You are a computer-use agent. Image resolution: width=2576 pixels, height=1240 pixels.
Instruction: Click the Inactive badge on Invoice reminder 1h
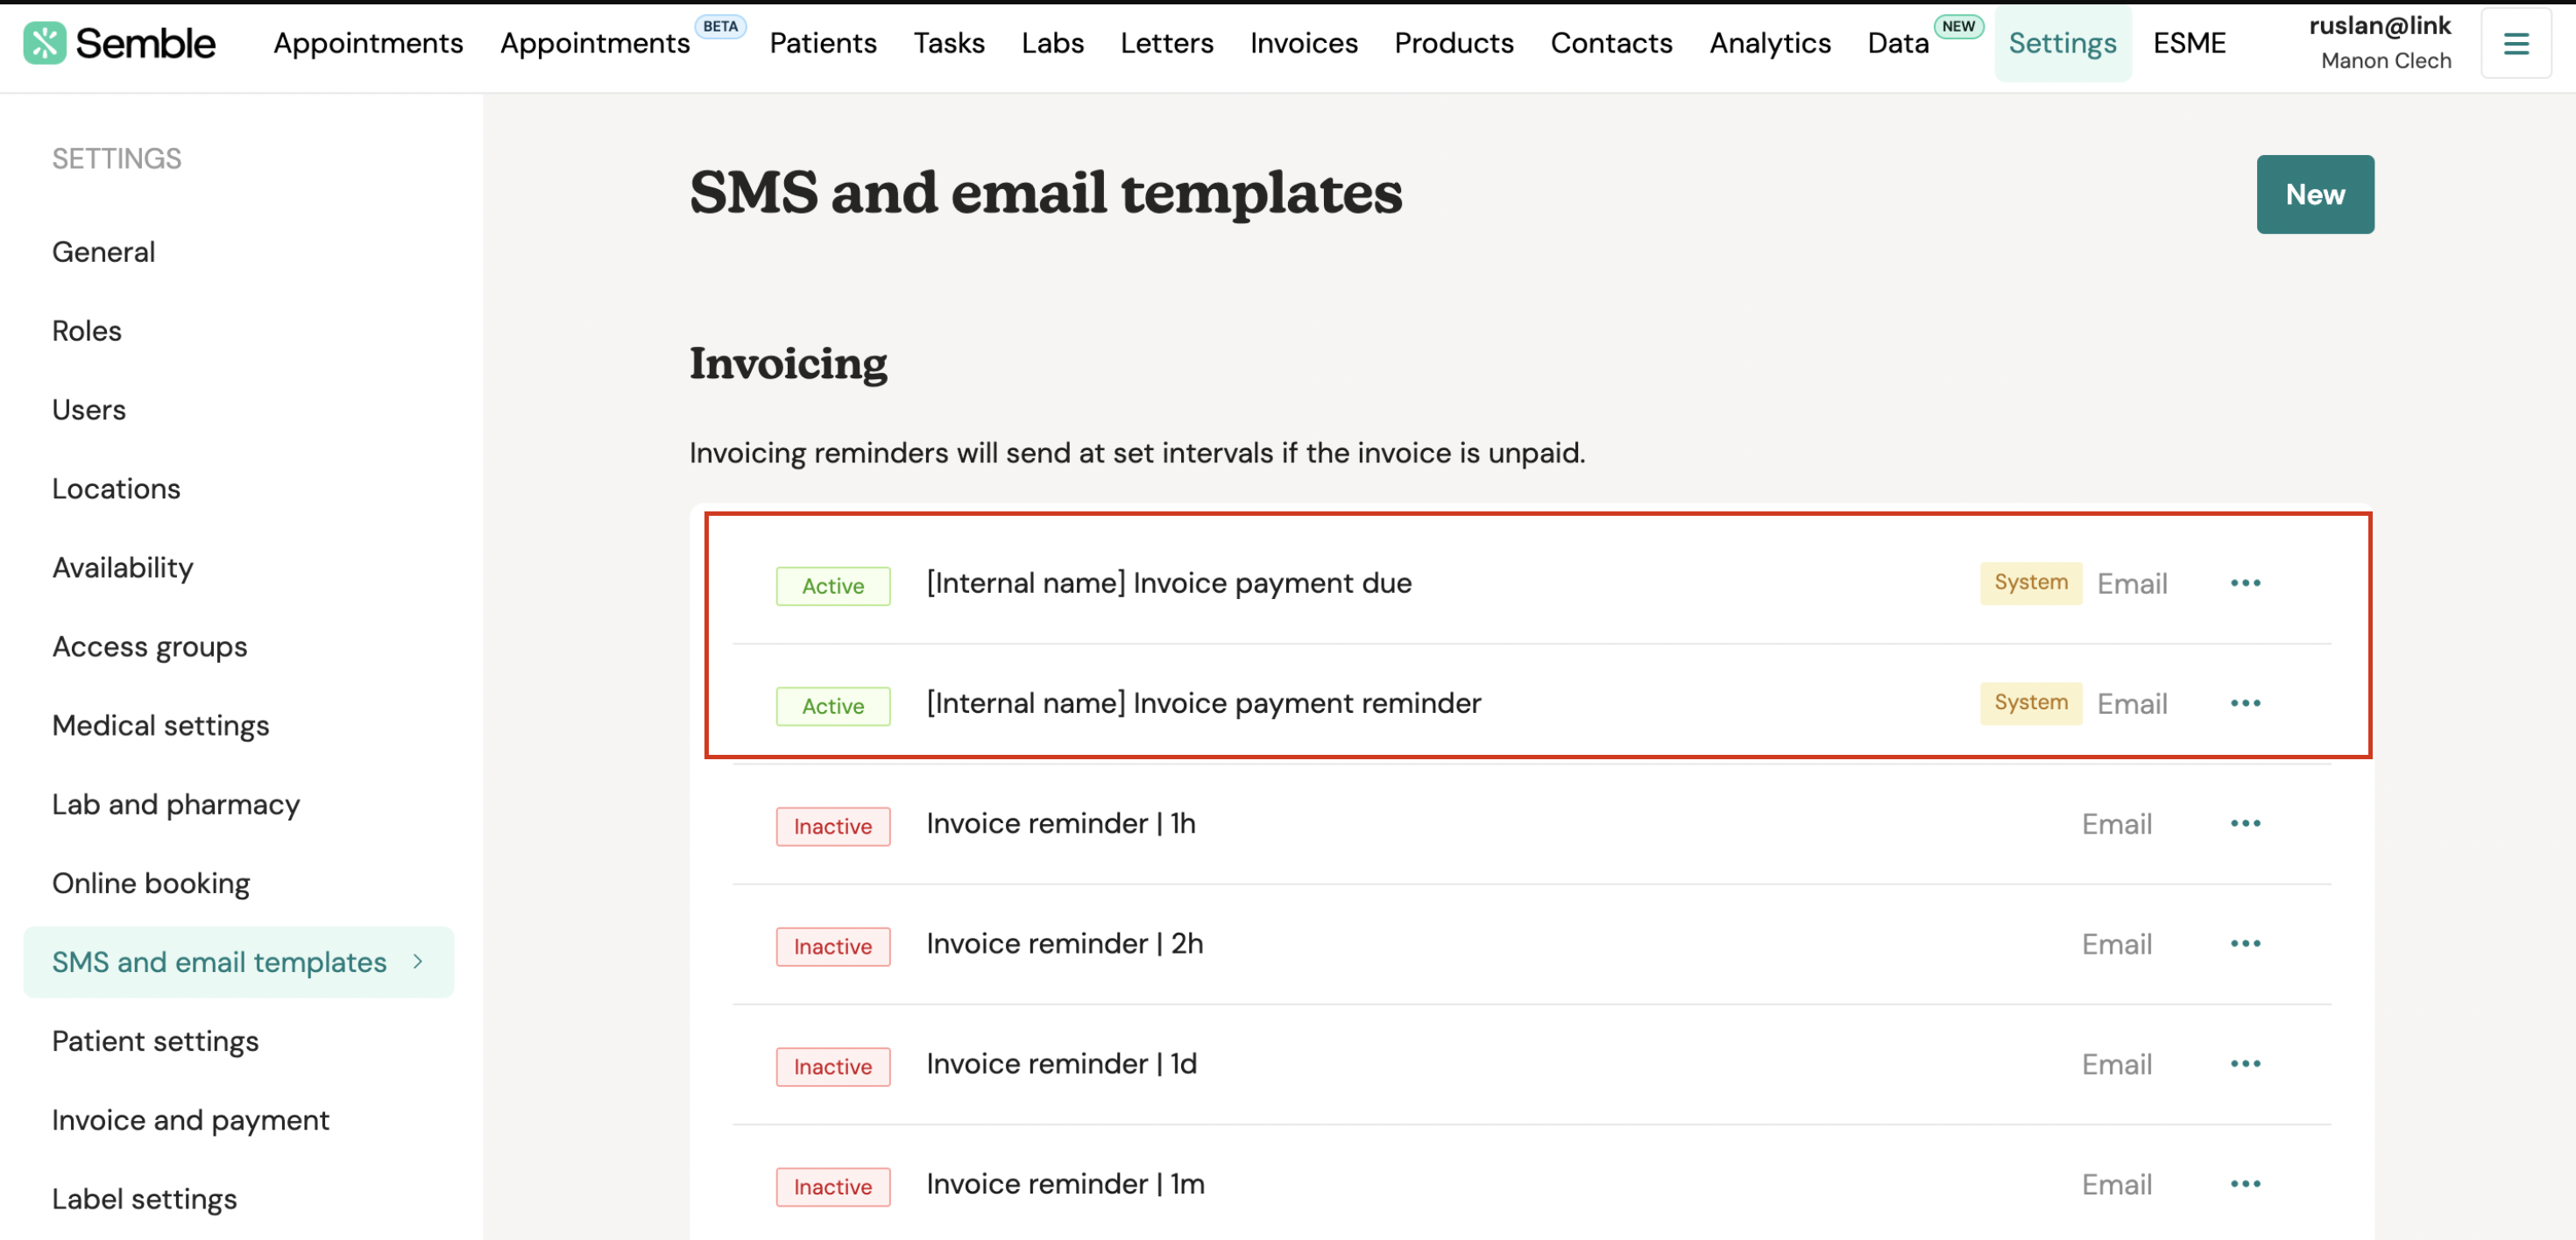point(833,827)
